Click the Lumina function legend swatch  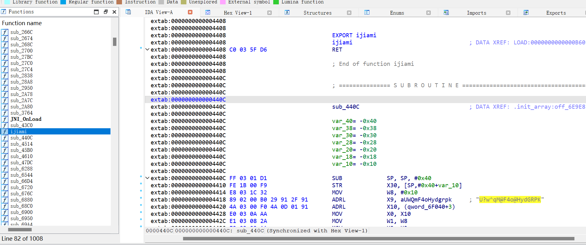(276, 2)
